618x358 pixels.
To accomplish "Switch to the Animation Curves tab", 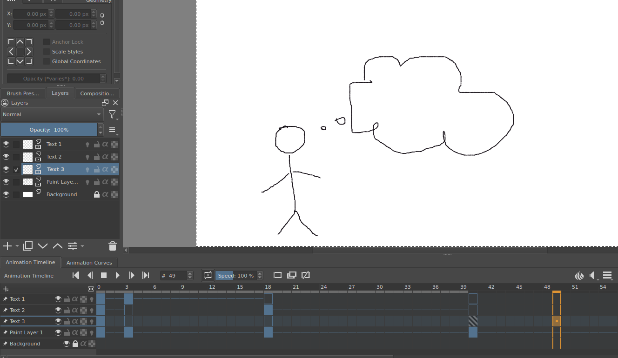I will click(x=89, y=263).
